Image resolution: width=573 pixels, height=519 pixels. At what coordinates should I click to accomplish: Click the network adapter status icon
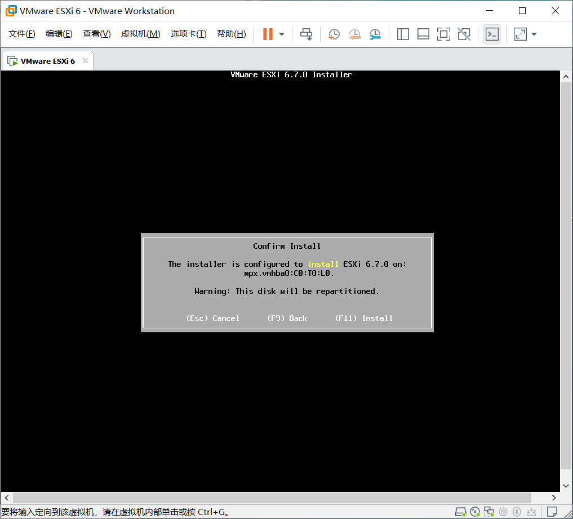click(488, 512)
